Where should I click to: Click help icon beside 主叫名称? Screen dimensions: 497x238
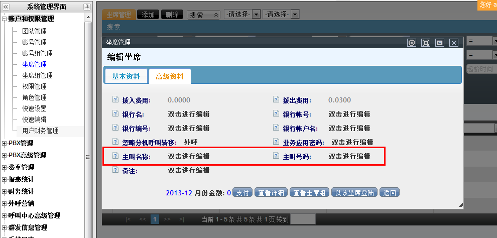pos(115,156)
